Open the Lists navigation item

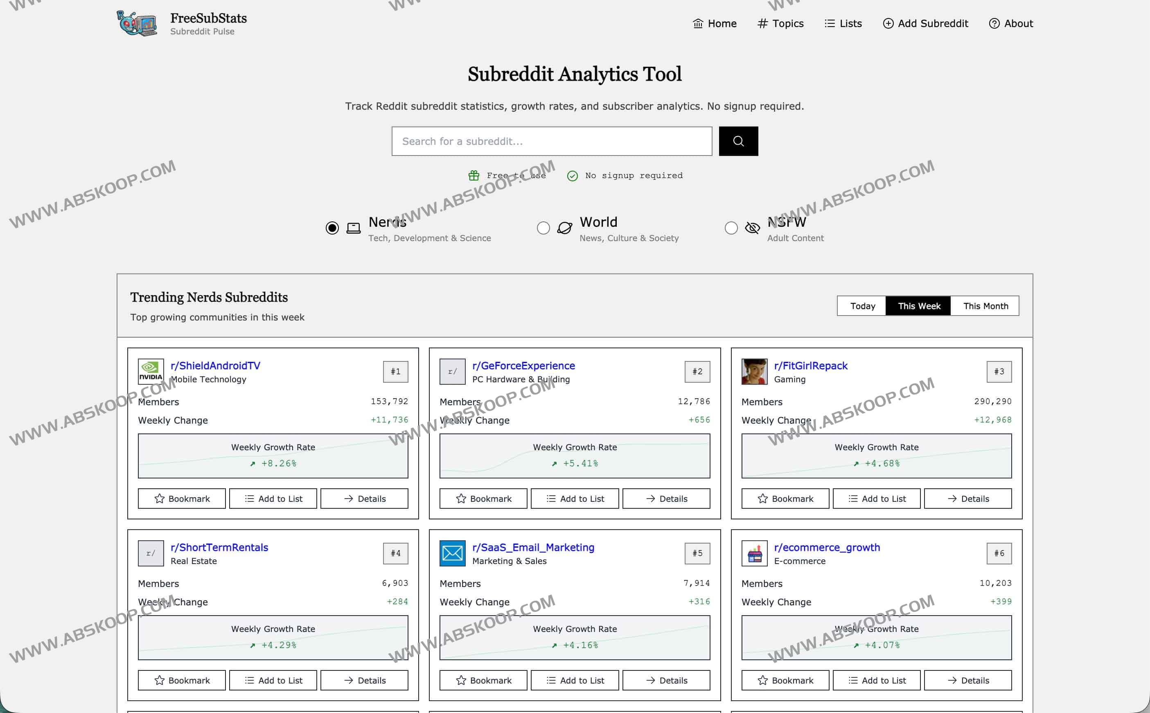[843, 24]
